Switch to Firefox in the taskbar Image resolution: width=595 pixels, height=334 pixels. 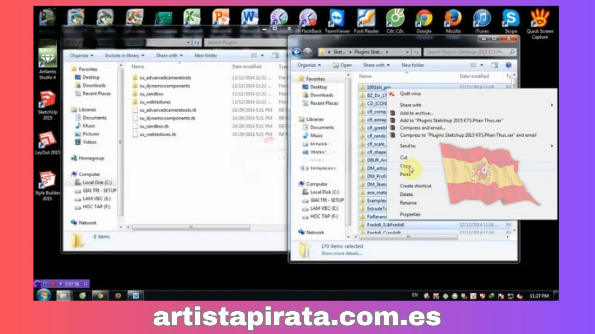pos(118,295)
